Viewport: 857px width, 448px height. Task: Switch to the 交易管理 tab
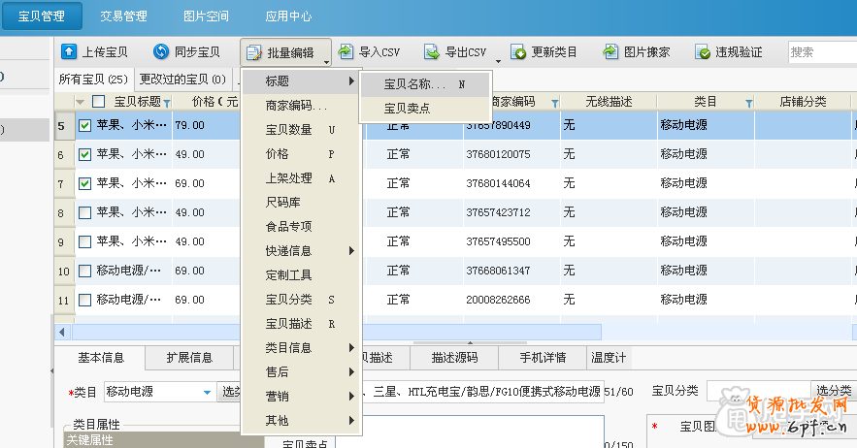[123, 16]
